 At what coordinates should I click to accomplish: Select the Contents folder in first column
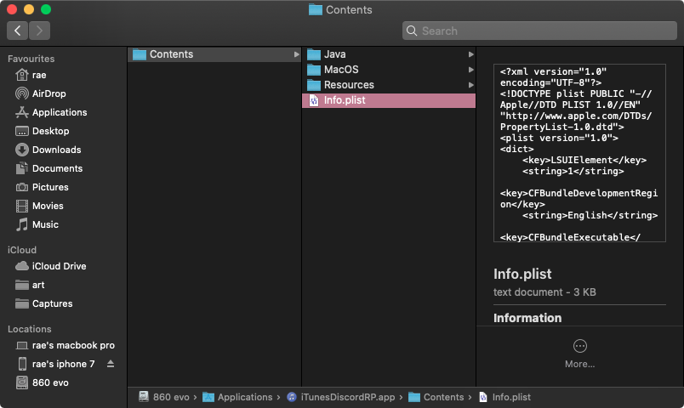pos(214,54)
